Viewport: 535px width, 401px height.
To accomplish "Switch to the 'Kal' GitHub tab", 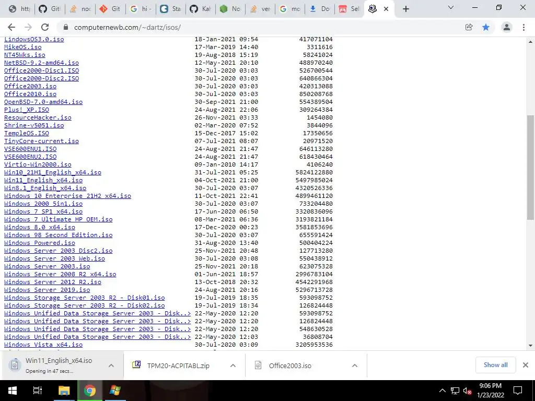I will [201, 9].
